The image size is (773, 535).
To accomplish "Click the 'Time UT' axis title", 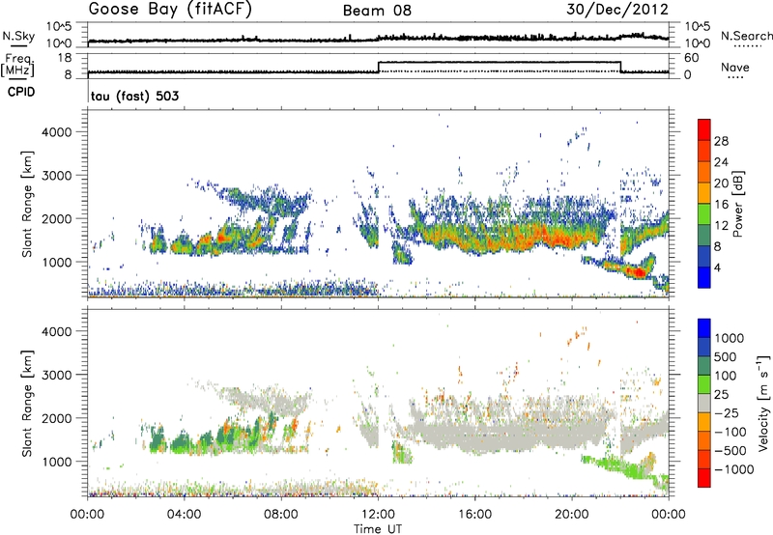I will point(378,529).
